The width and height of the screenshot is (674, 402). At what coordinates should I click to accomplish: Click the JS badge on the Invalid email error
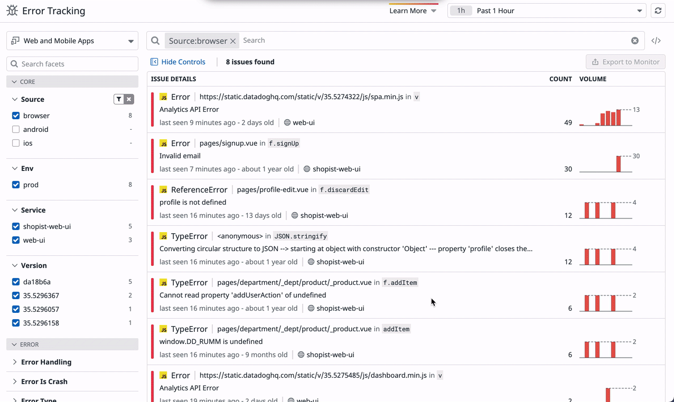tap(163, 143)
